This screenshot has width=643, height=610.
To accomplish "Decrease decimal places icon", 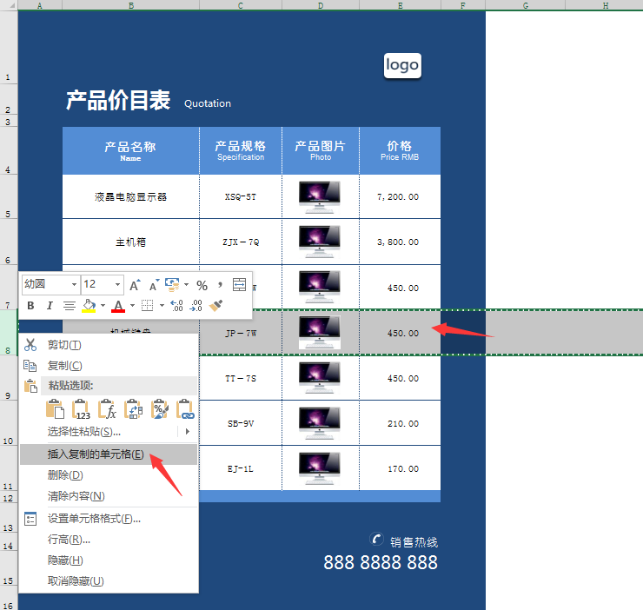I will (x=196, y=306).
